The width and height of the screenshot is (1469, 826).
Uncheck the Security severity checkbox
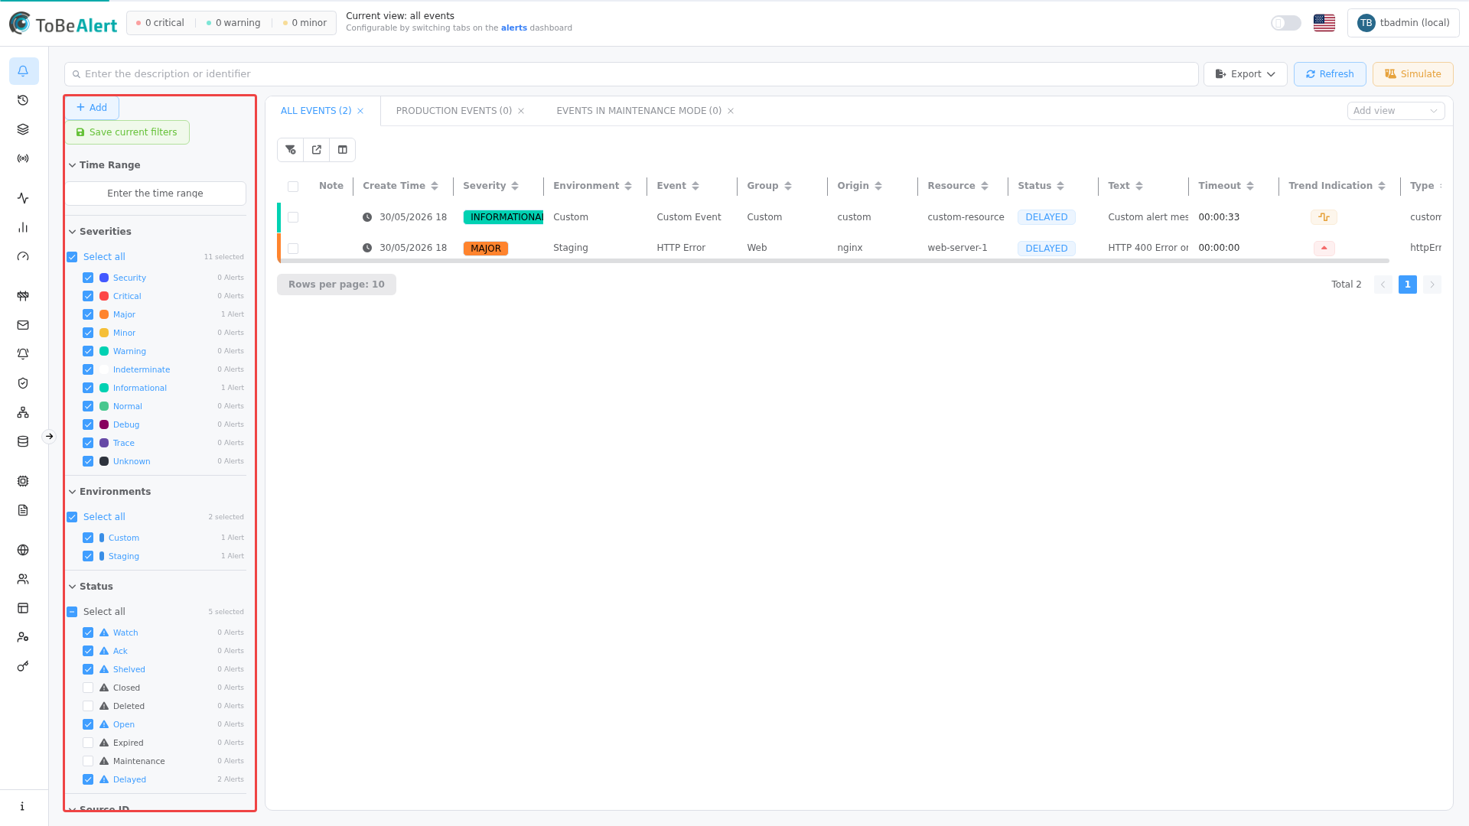(88, 278)
